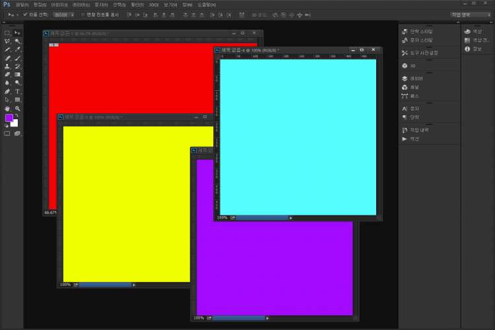Swap foreground and background colors
495x330 pixels.
click(17, 115)
